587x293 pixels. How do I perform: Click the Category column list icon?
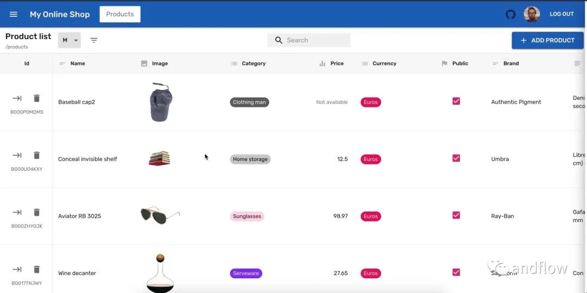(x=234, y=63)
